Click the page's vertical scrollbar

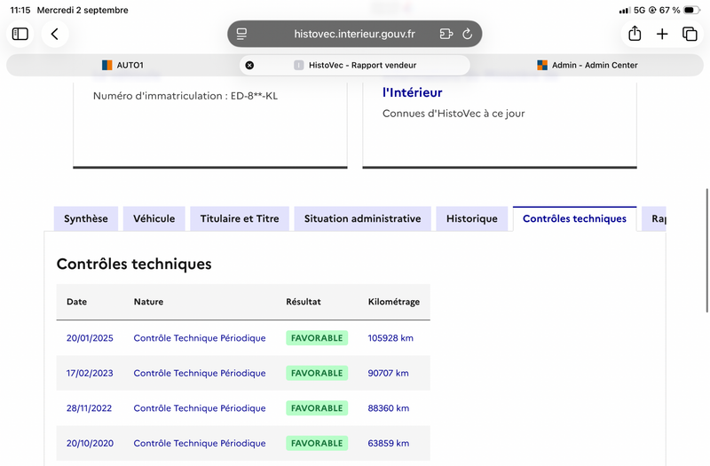click(706, 250)
